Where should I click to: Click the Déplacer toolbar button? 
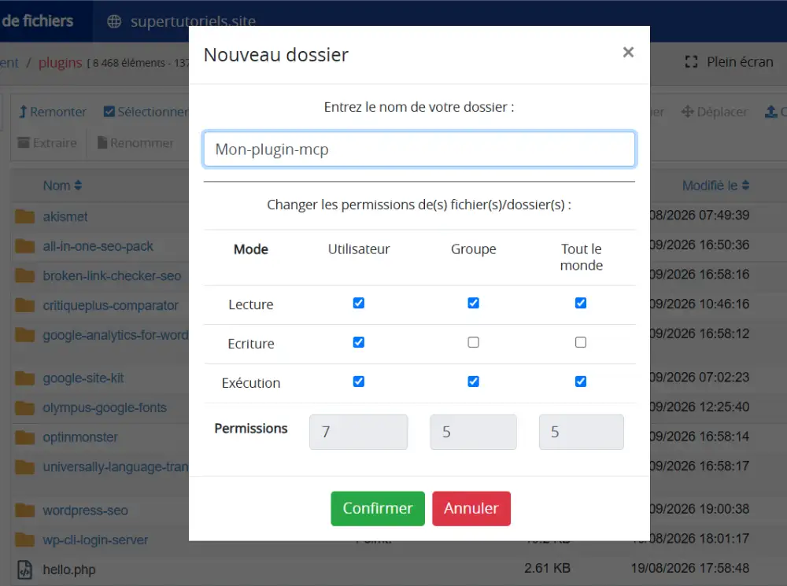(715, 112)
